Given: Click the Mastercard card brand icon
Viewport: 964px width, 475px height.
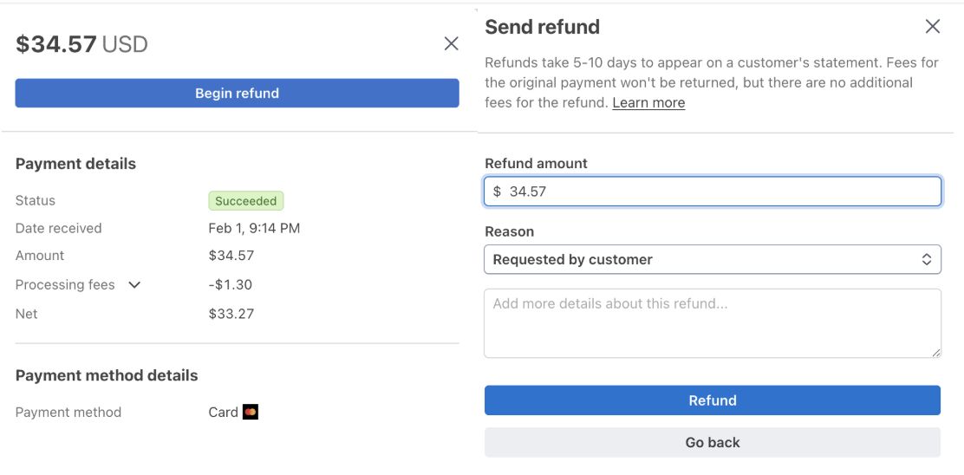Looking at the screenshot, I should (x=251, y=412).
